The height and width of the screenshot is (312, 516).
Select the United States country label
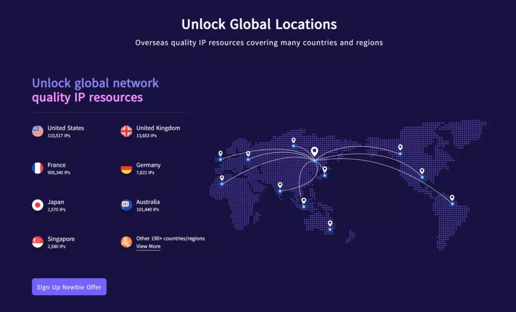pyautogui.click(x=66, y=128)
